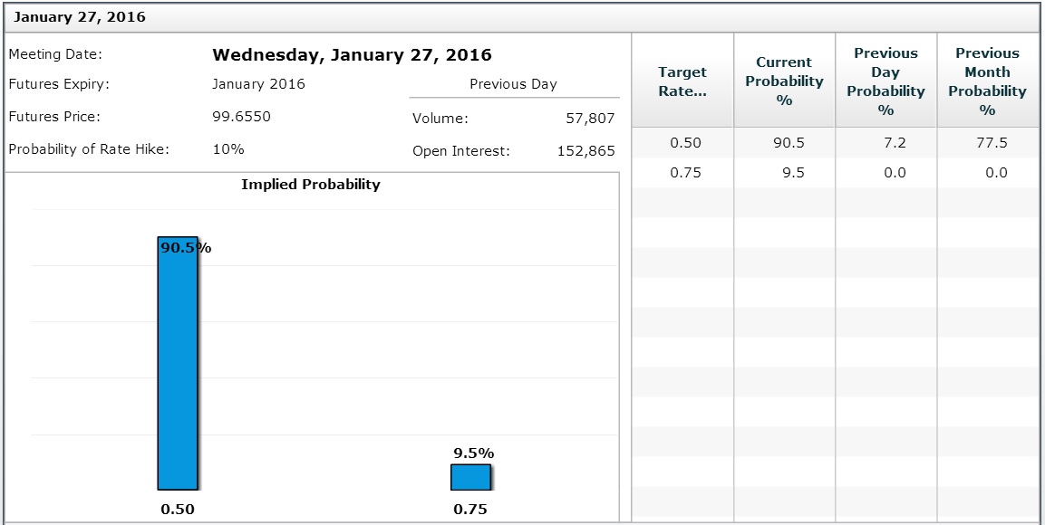The image size is (1045, 525).
Task: Click the Wednesday, January 27, 2016 meeting date
Action: tap(352, 55)
